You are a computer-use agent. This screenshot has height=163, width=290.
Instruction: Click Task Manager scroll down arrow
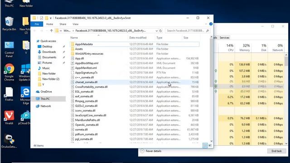pyautogui.click(x=286, y=144)
